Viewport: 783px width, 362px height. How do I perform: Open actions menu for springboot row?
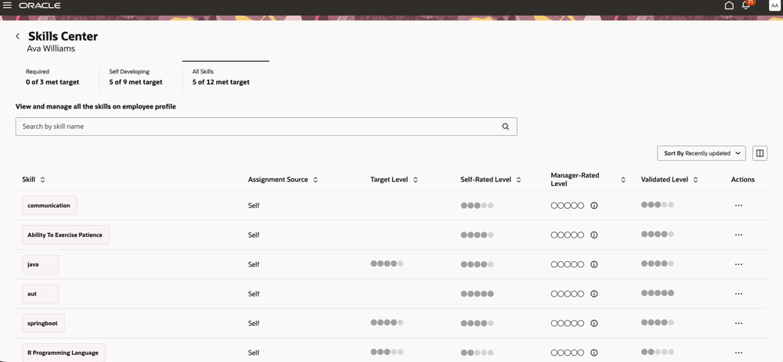[739, 323]
